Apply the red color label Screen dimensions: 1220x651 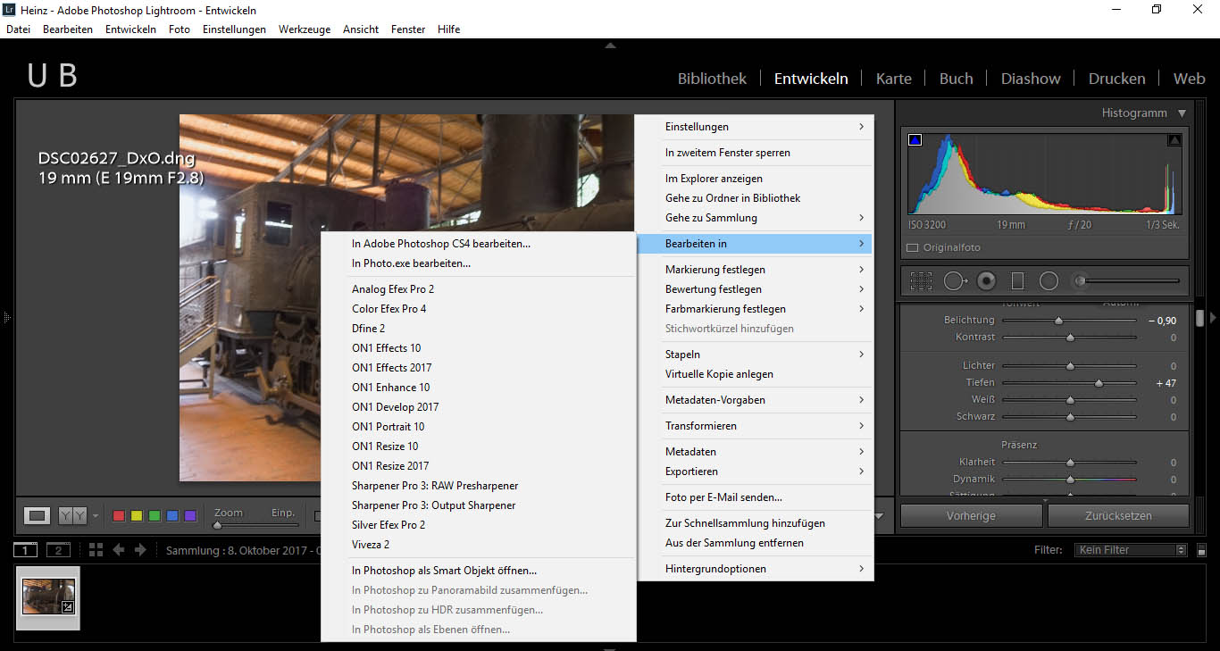click(119, 516)
